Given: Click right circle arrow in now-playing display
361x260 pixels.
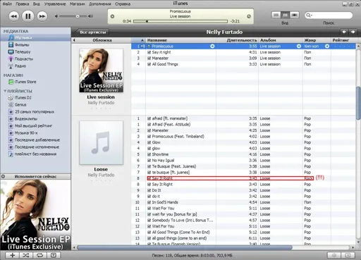Looking at the screenshot, I should click(249, 16).
